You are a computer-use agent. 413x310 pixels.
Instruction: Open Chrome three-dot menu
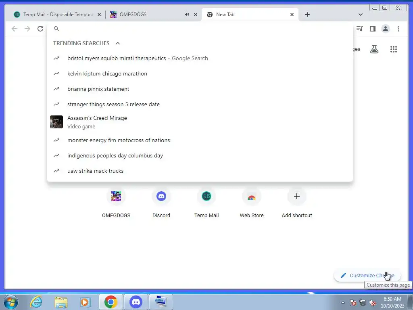pyautogui.click(x=398, y=29)
